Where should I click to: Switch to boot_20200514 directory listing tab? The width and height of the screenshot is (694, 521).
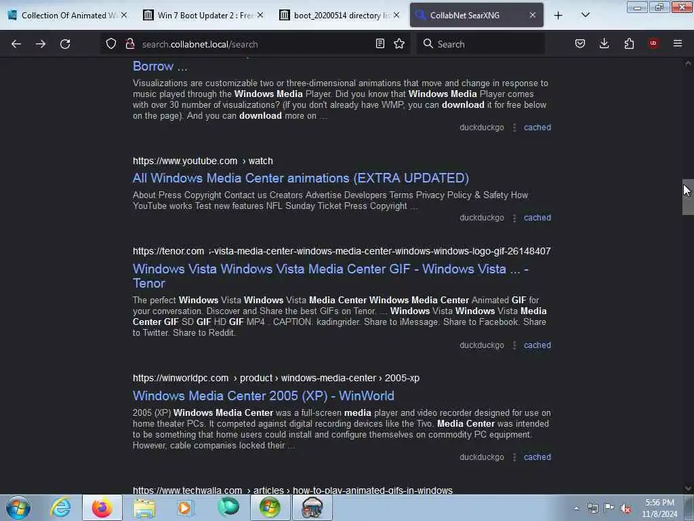pyautogui.click(x=338, y=16)
